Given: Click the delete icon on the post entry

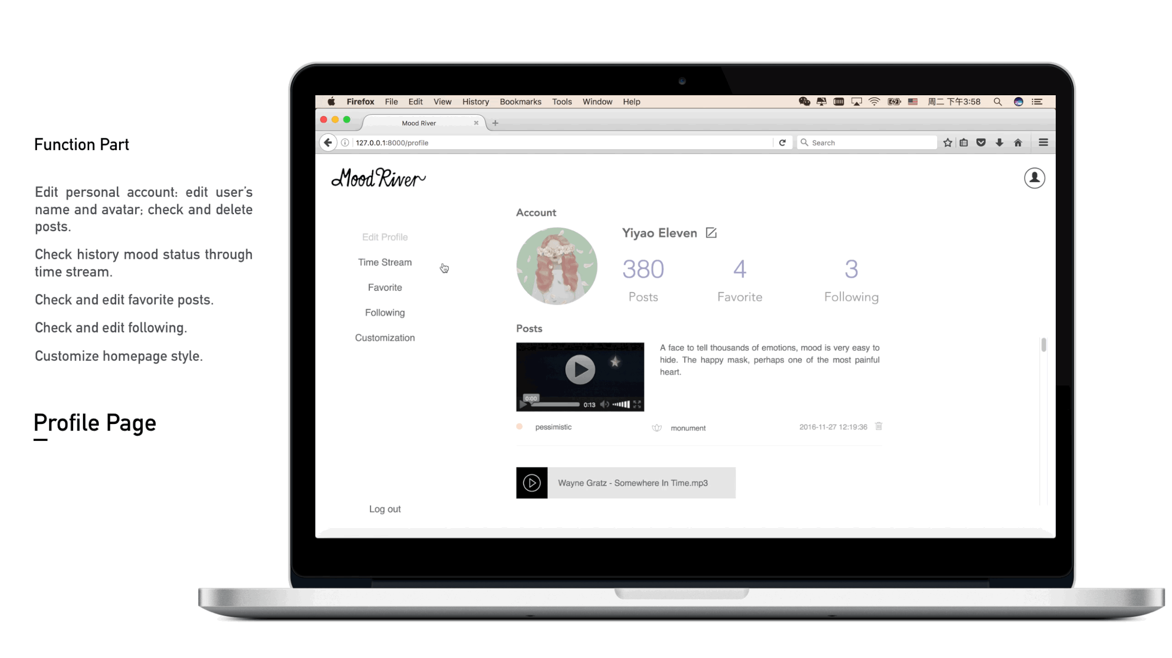Looking at the screenshot, I should (880, 427).
